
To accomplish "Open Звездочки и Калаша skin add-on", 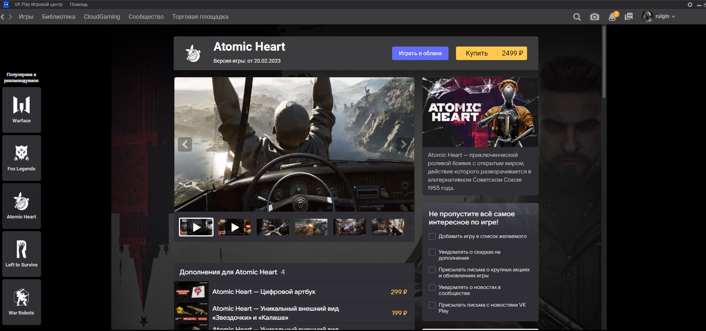I will [294, 313].
